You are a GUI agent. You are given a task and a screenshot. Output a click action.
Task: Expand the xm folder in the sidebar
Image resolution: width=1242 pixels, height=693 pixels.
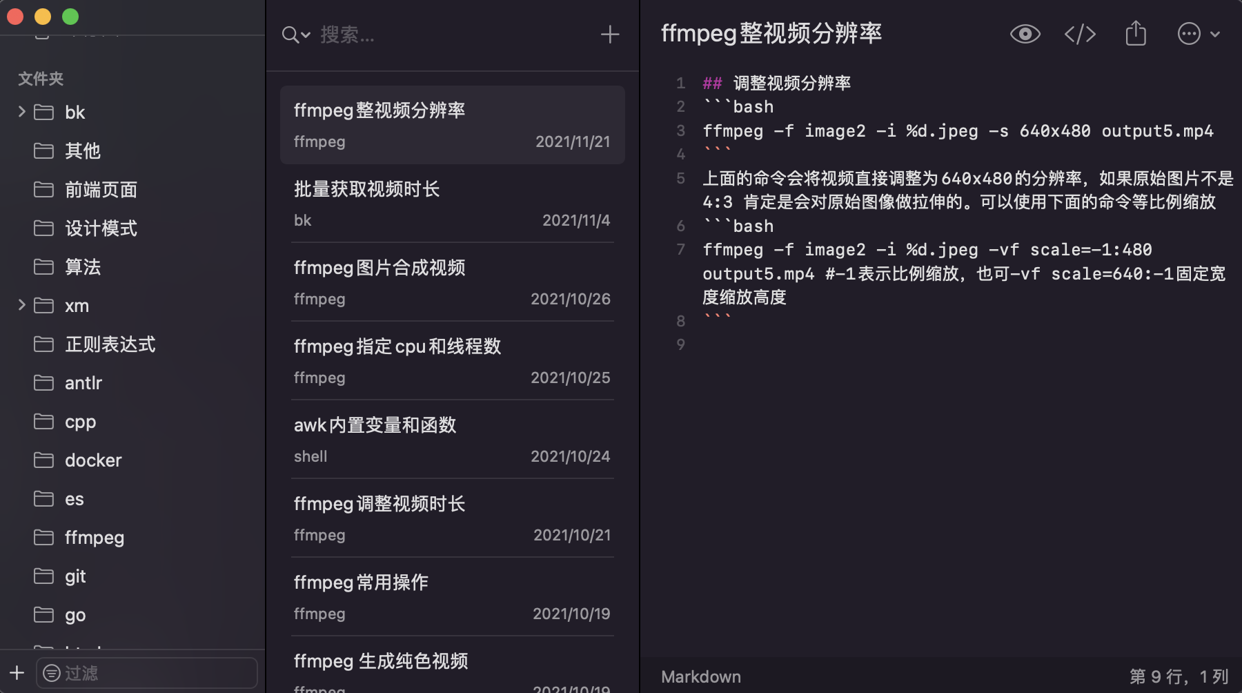coord(21,305)
